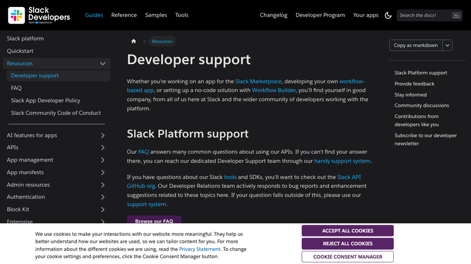Image resolution: width=471 pixels, height=264 pixels.
Task: Click the FAQ link in the paragraph
Action: tap(143, 152)
